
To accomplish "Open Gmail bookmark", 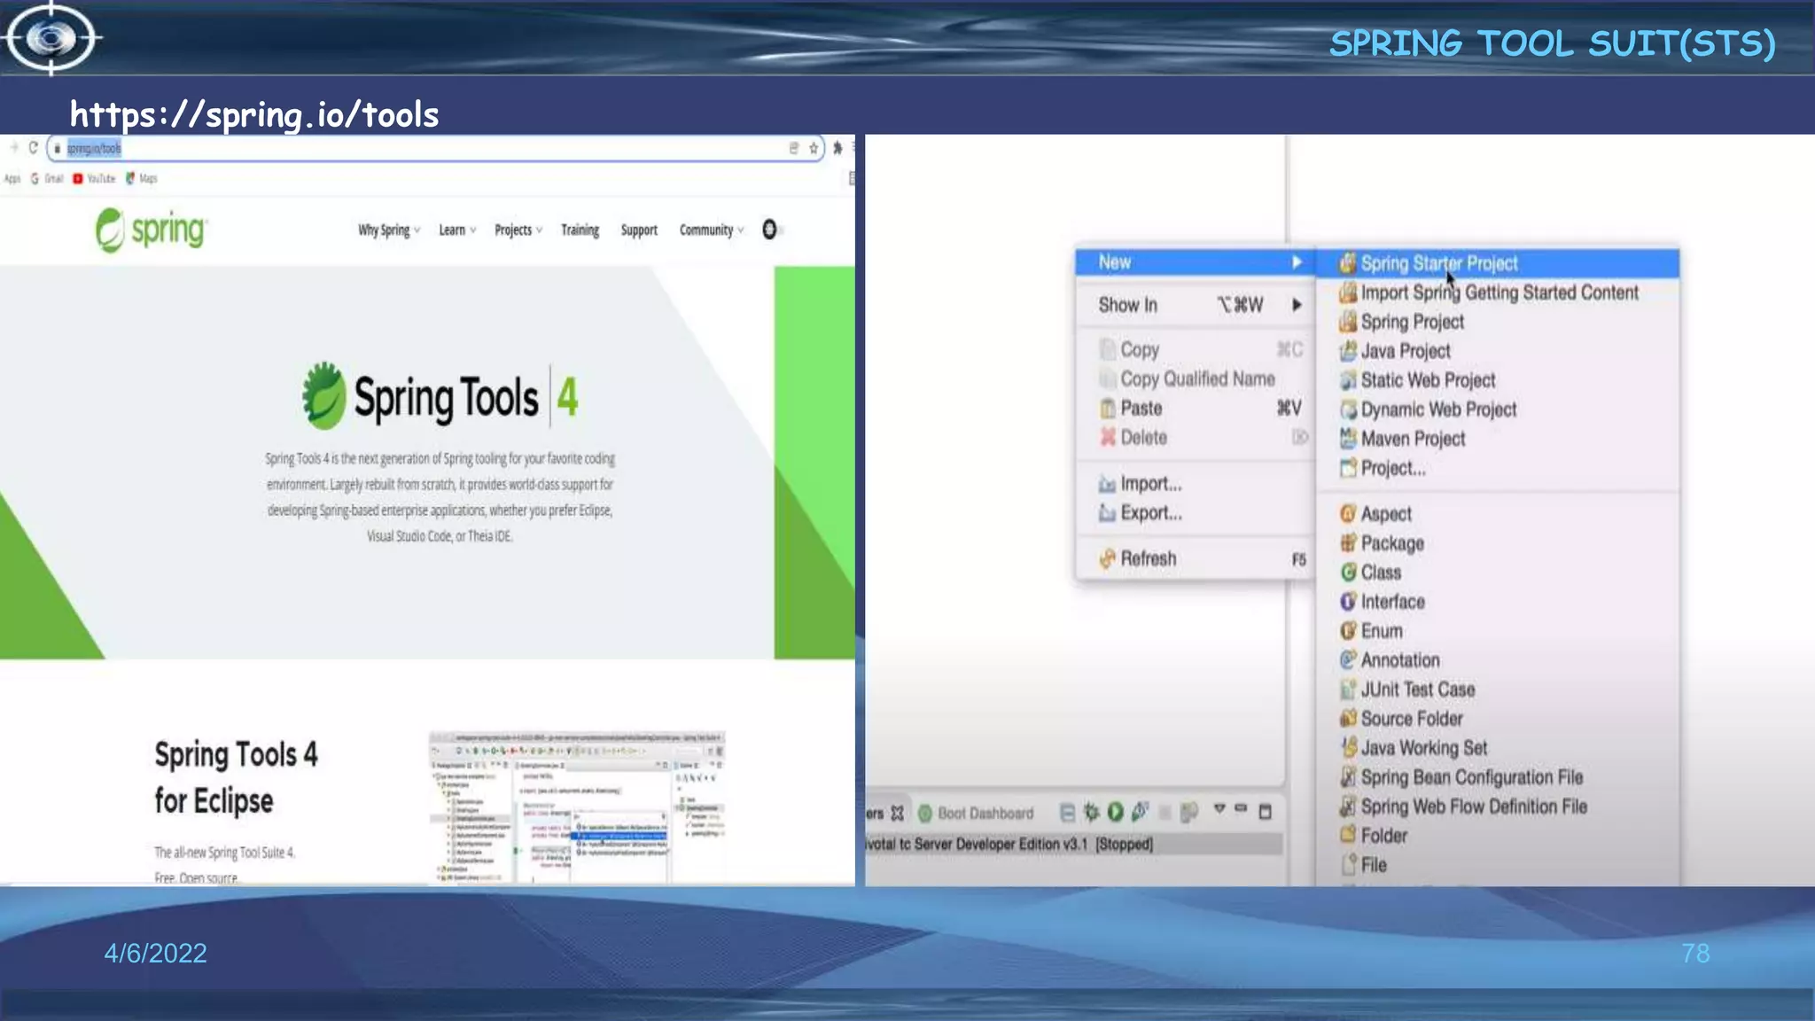I will (x=47, y=178).
